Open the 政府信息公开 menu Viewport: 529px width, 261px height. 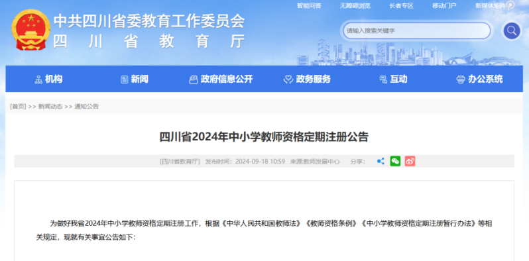[226, 79]
